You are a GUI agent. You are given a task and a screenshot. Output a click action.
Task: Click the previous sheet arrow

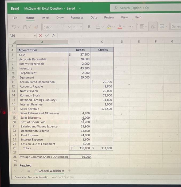tap(15, 171)
